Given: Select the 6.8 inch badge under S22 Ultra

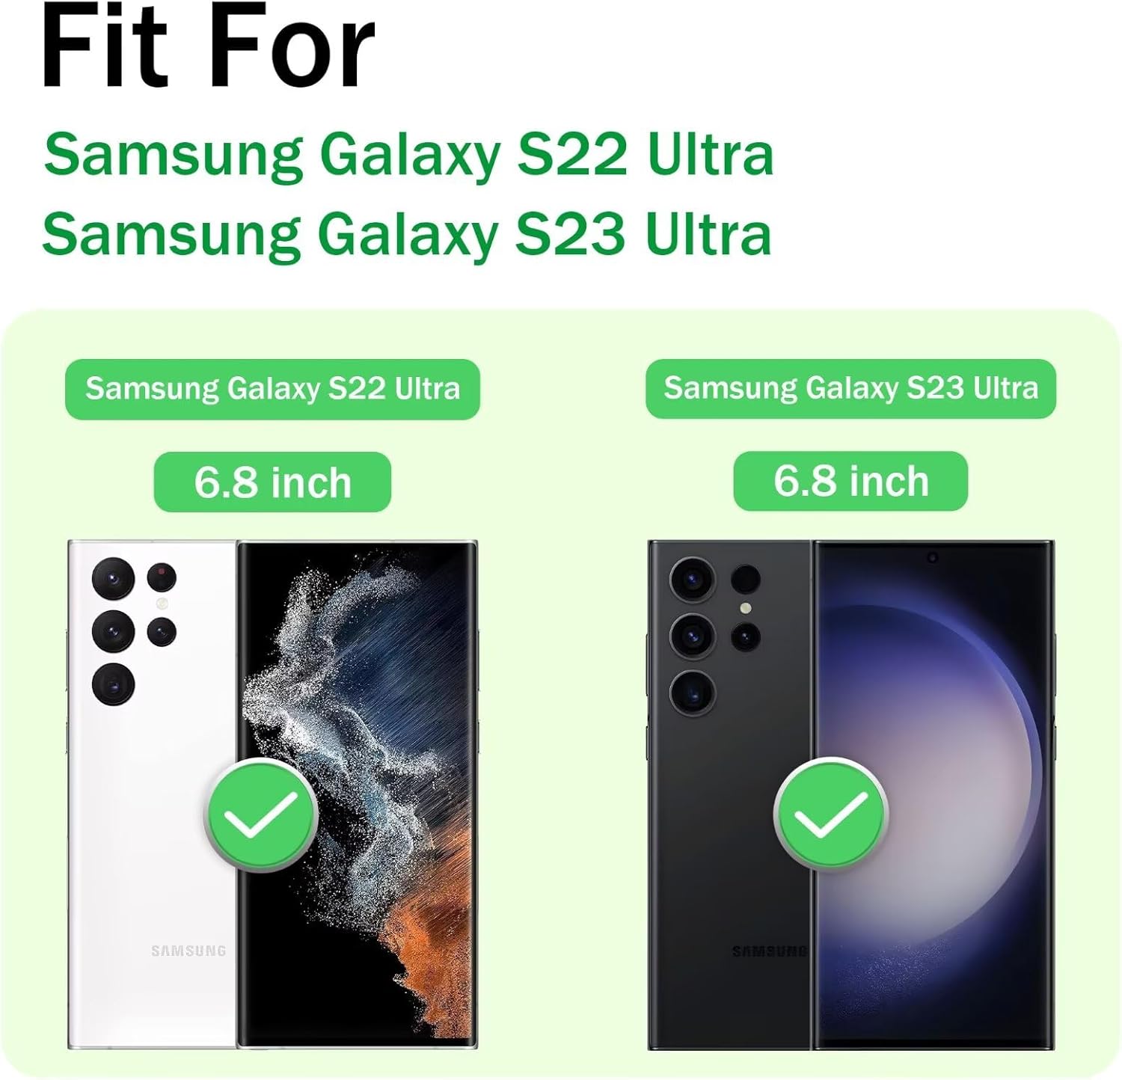Looking at the screenshot, I should 272,482.
